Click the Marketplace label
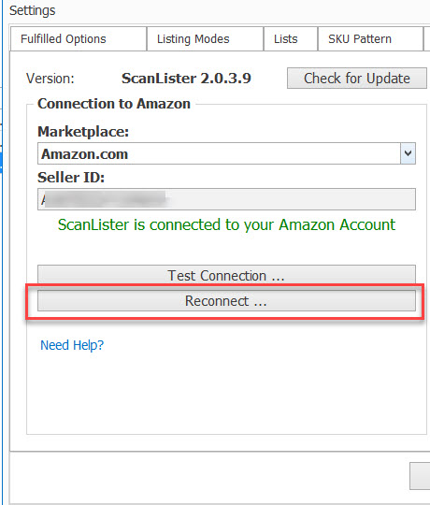The height and width of the screenshot is (505, 430). tap(83, 132)
